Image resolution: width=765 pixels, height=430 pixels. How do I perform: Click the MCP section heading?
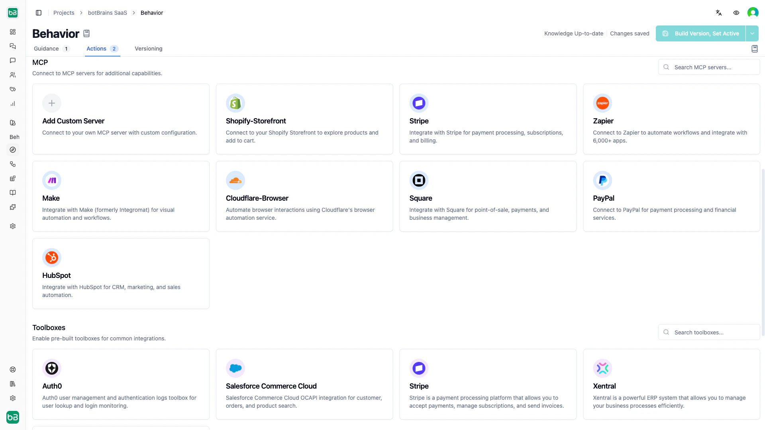tap(40, 63)
